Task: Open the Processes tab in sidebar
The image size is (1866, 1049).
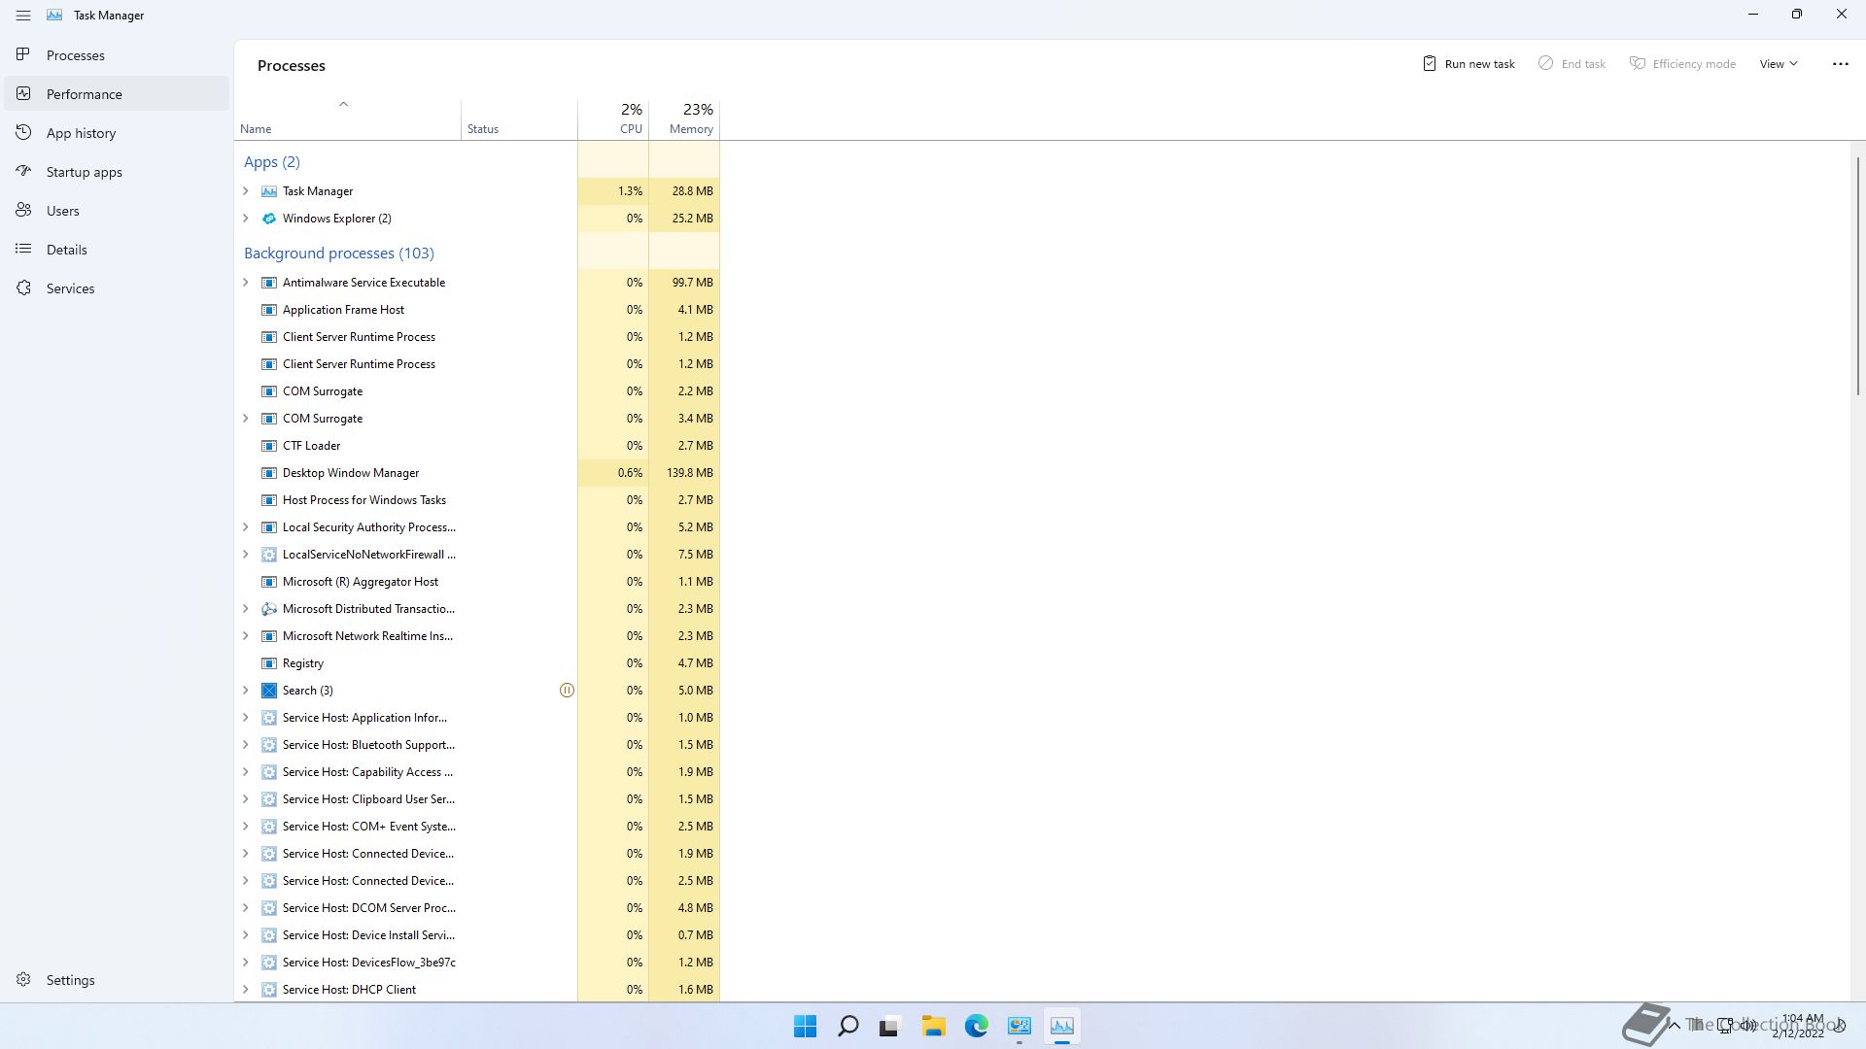Action: point(117,55)
